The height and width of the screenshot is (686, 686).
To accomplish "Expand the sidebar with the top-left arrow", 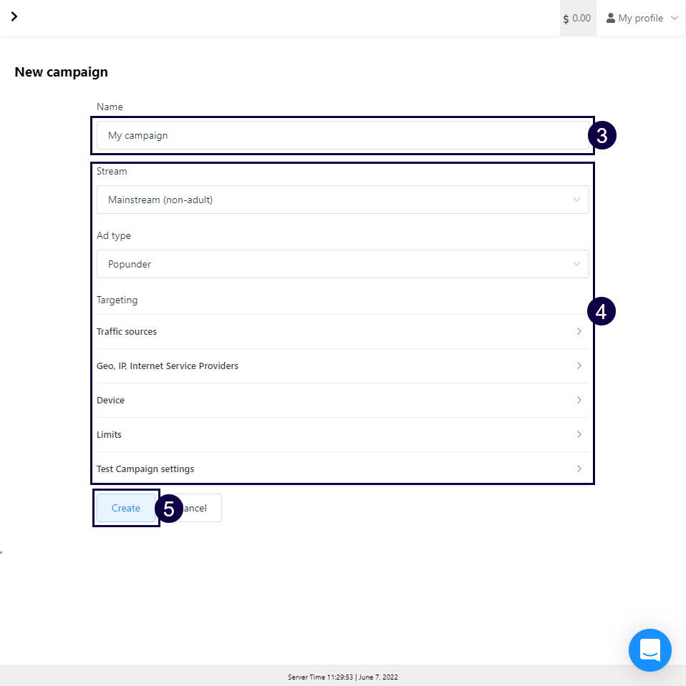I will point(14,16).
